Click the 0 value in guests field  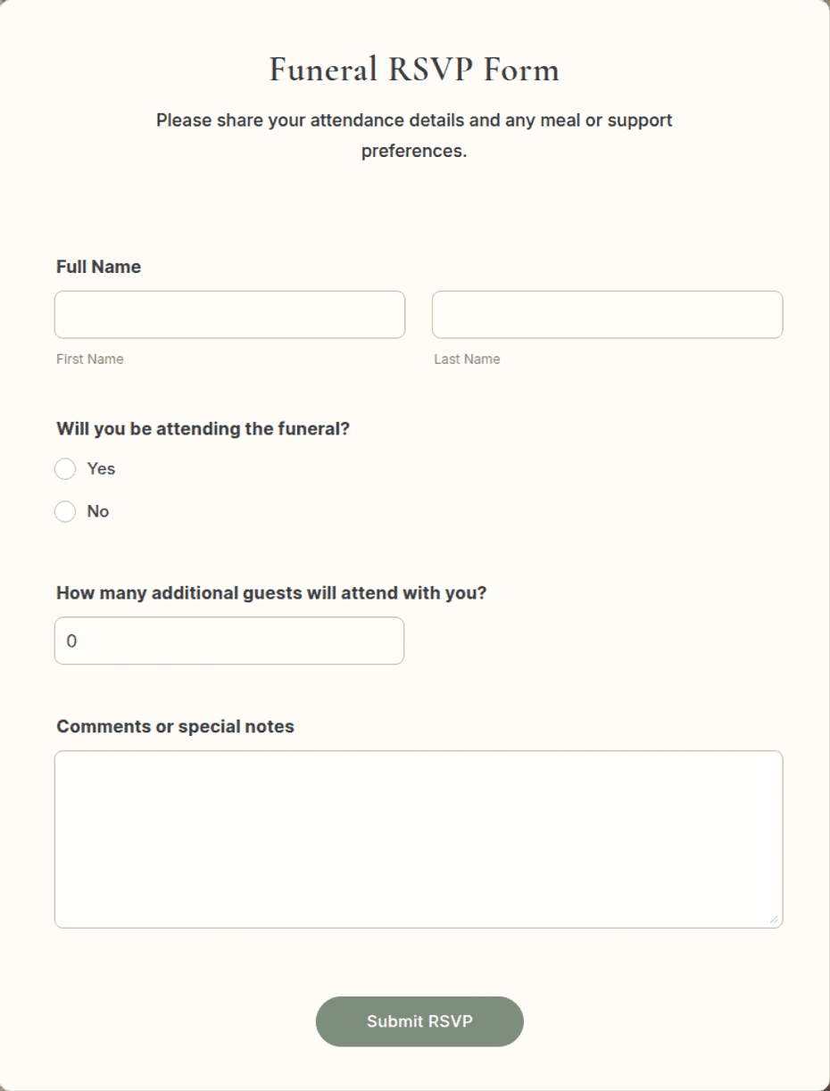tap(72, 641)
